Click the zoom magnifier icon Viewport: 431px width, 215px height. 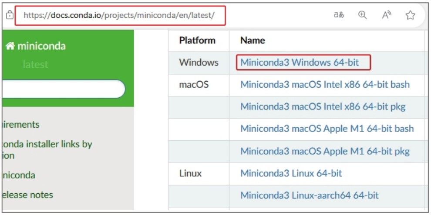coord(363,15)
